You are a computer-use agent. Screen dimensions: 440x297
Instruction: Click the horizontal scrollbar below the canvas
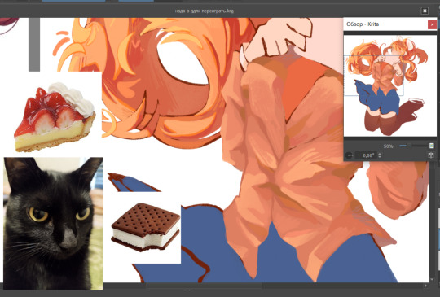pyautogui.click(x=204, y=286)
